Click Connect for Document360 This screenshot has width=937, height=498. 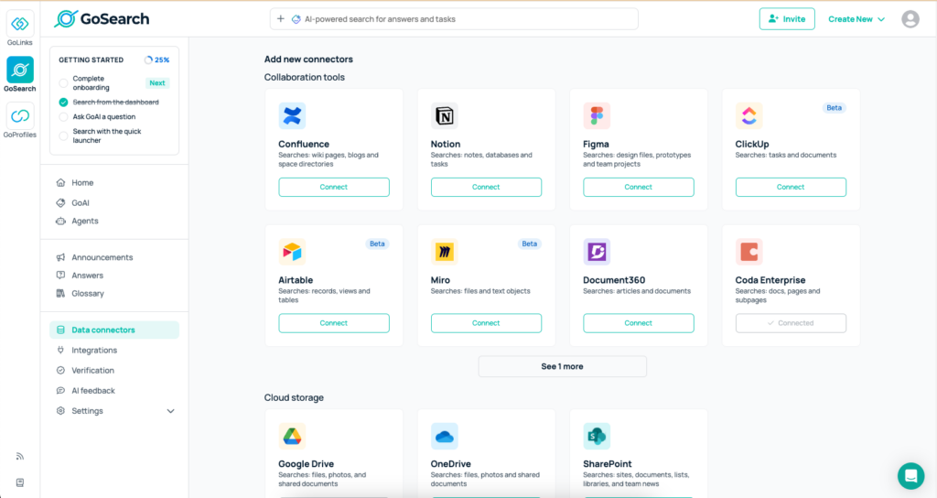tap(638, 323)
